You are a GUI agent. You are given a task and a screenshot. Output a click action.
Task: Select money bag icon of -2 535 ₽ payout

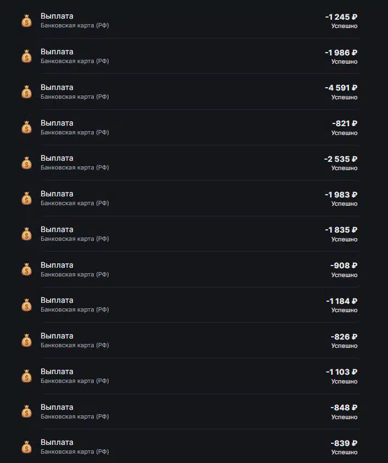(x=26, y=163)
